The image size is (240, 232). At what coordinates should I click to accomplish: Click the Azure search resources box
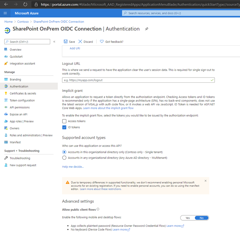(x=181, y=13)
